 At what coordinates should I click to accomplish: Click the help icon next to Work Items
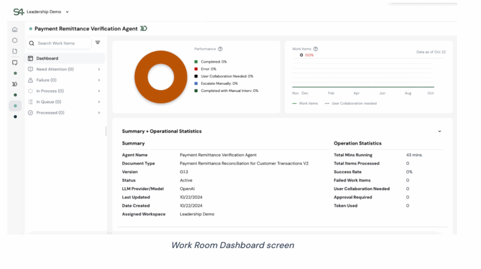tap(316, 49)
